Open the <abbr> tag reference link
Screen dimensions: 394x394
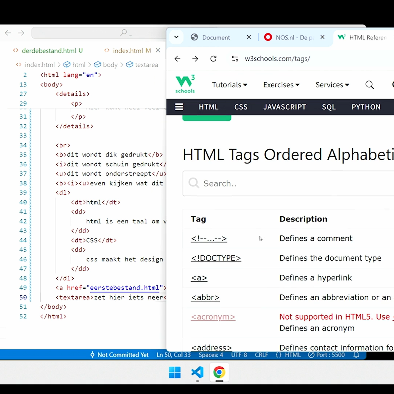[205, 297]
